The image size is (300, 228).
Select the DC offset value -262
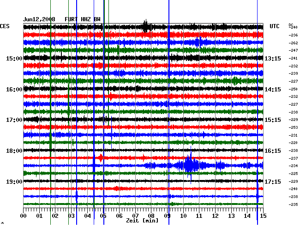pos(293,43)
